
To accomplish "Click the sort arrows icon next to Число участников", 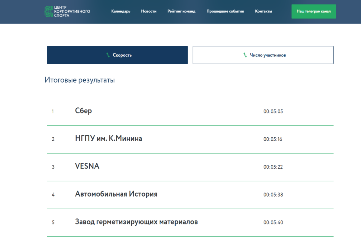I will point(245,55).
